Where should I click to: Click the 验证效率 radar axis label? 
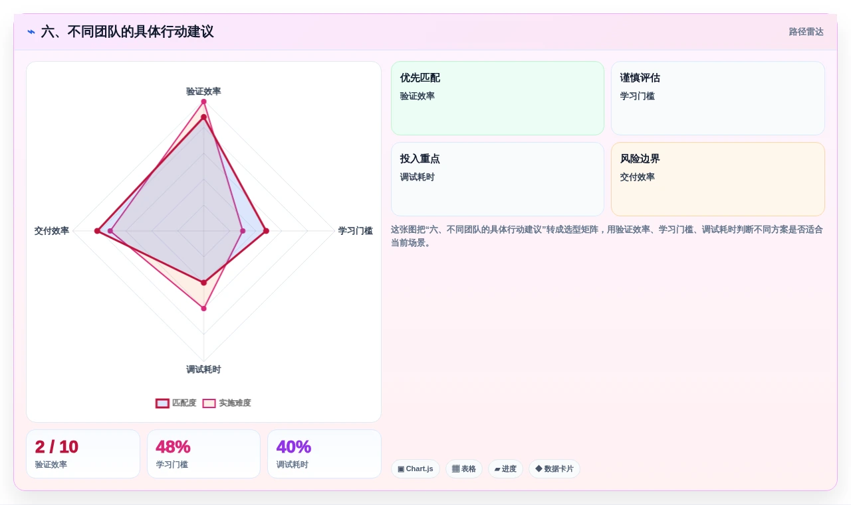[203, 92]
